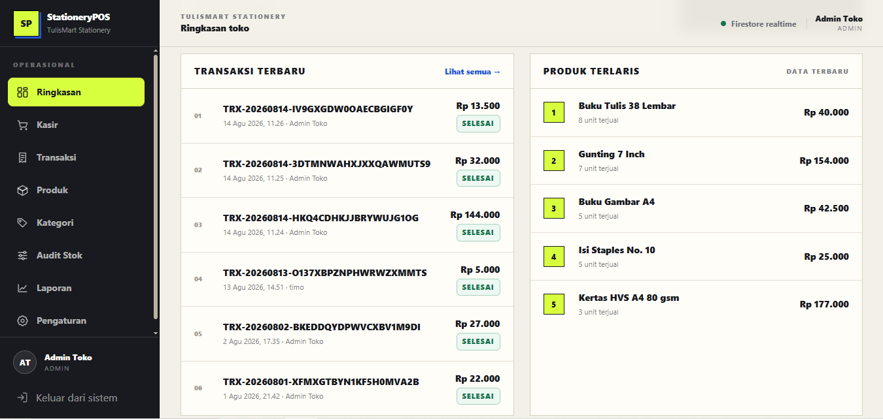Click the Laporan chart icon

point(23,288)
